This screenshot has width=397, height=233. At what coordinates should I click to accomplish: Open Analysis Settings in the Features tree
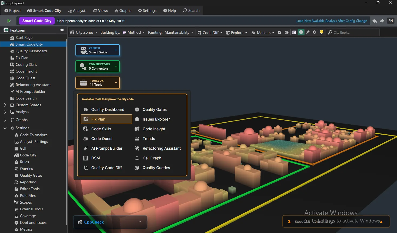(x=34, y=142)
